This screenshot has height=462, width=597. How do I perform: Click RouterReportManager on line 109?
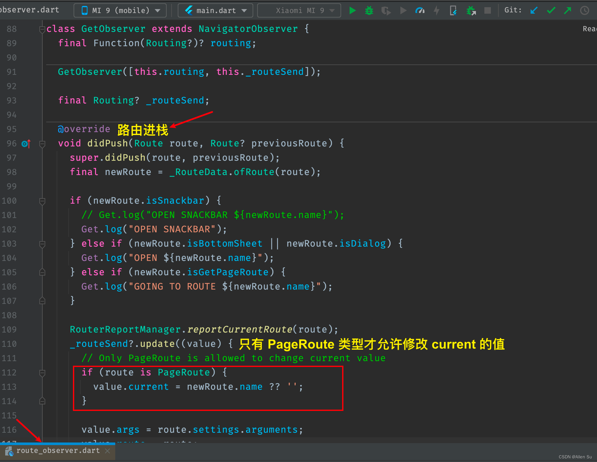[125, 330]
